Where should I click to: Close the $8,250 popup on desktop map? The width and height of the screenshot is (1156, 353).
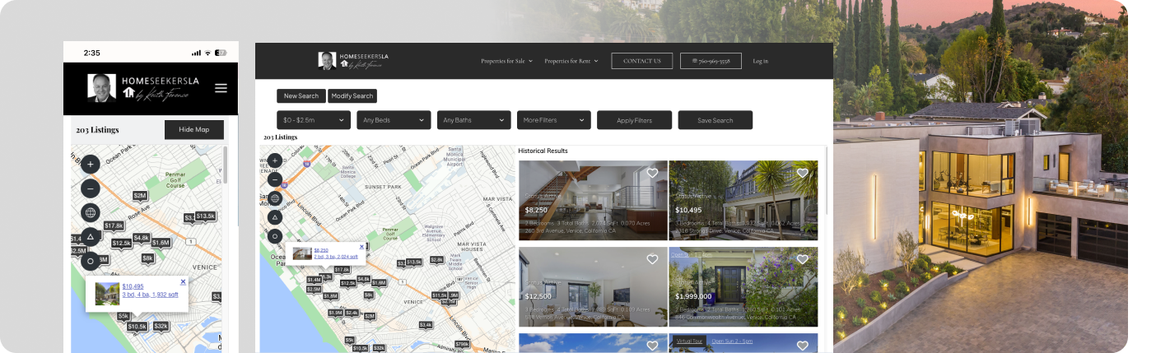click(x=361, y=245)
